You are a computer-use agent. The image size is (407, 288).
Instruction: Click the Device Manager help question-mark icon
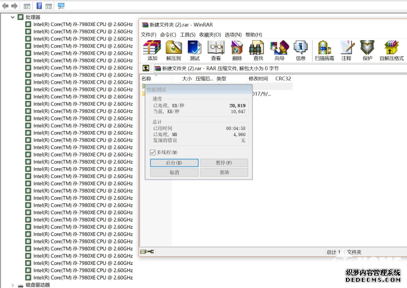[x=39, y=6]
